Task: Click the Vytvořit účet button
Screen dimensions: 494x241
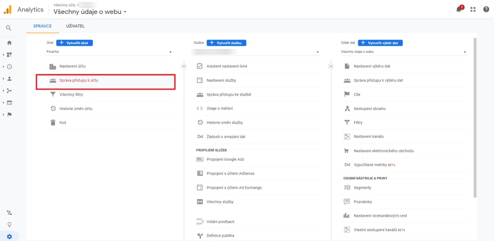Action: tap(75, 43)
